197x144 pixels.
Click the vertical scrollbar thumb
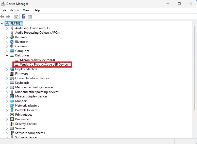point(194,68)
